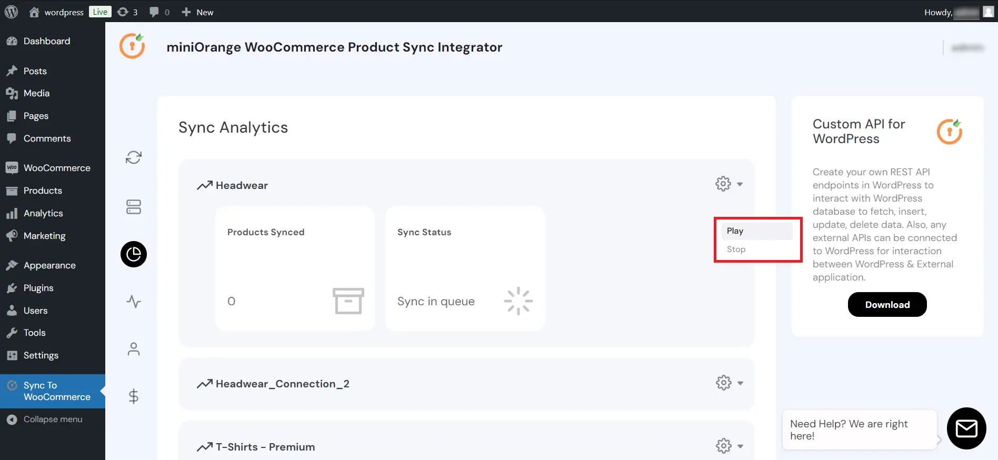Click the Headwear trend chart icon

coord(204,185)
